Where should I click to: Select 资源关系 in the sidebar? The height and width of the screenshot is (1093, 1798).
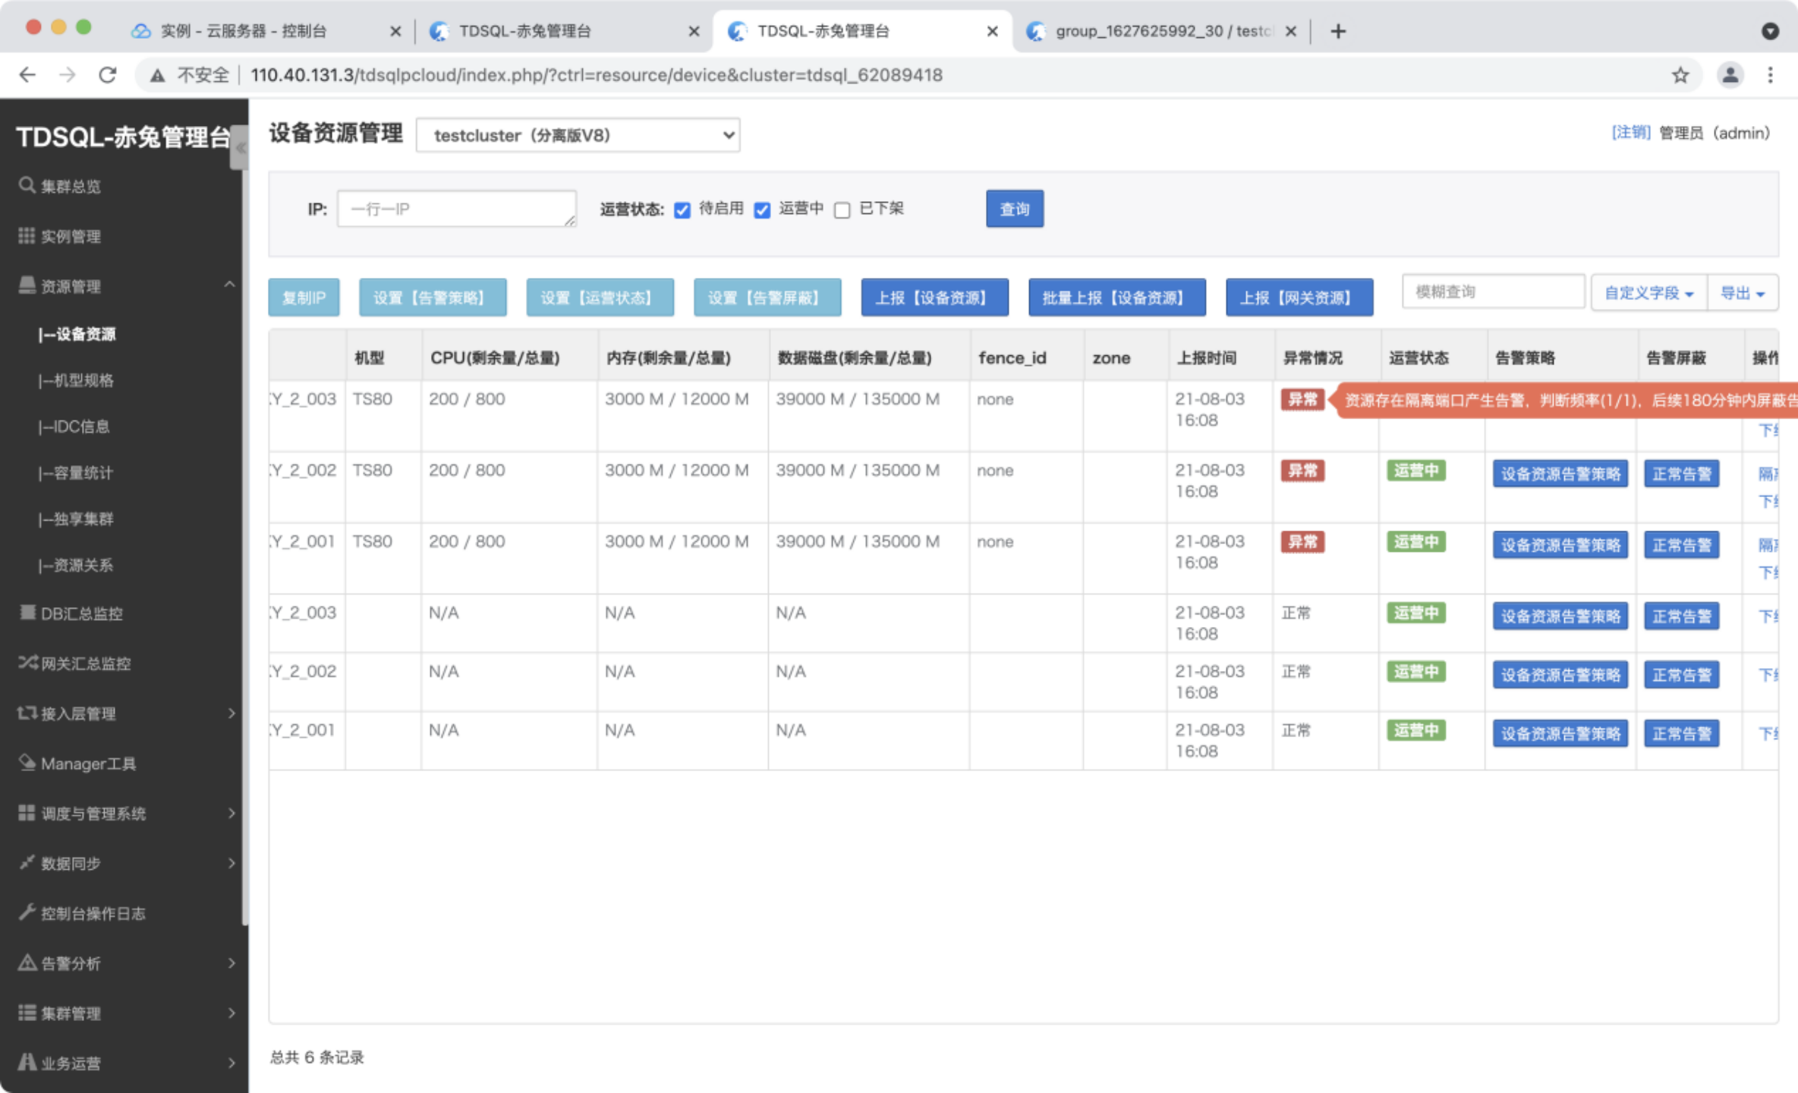(76, 565)
